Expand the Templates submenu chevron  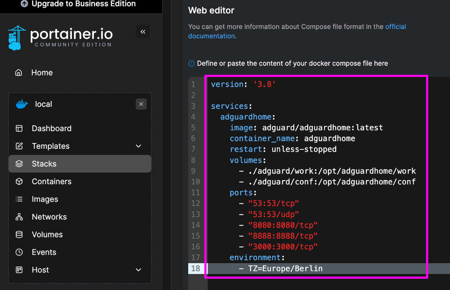tap(138, 146)
